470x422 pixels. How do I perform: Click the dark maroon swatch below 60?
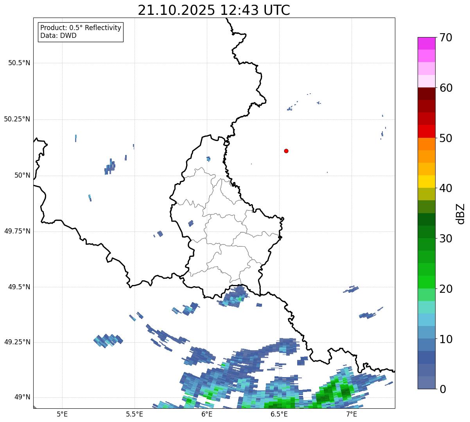(426, 94)
